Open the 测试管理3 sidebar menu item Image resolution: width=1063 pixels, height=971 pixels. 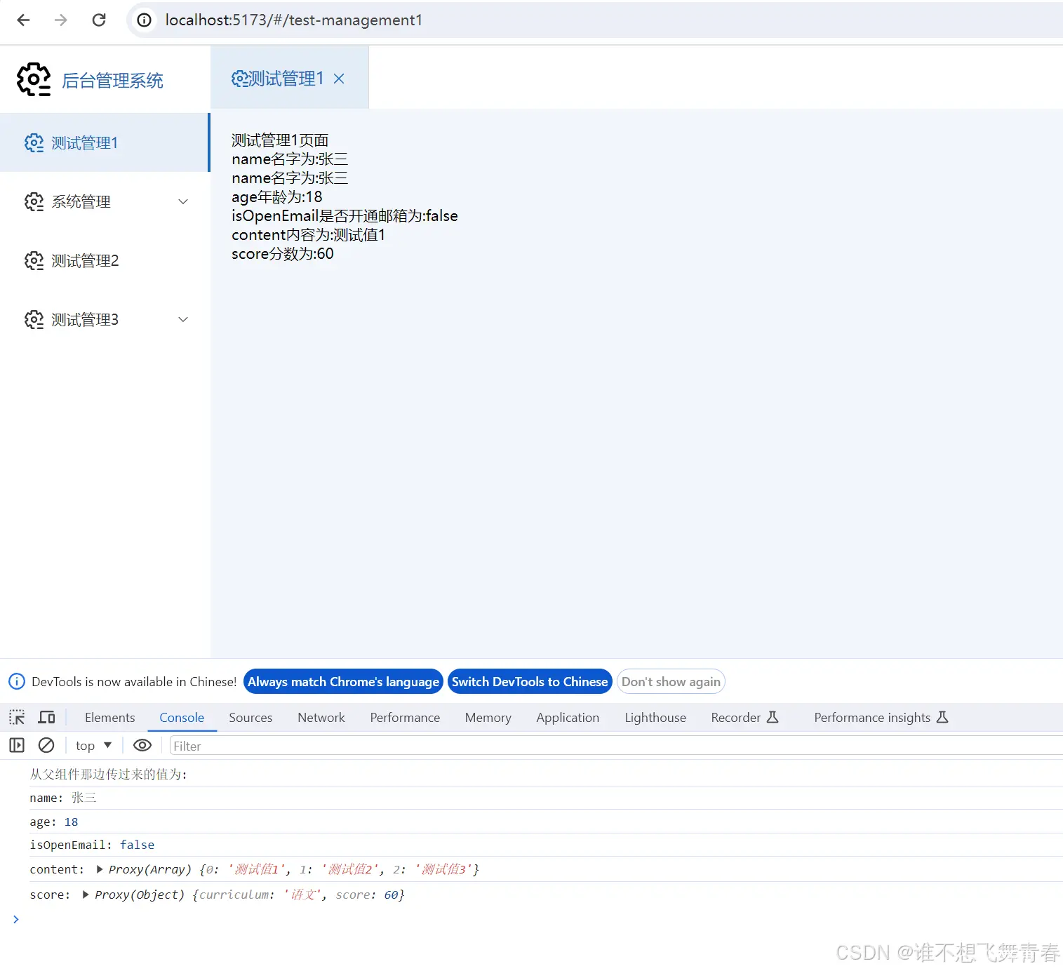[x=105, y=319]
